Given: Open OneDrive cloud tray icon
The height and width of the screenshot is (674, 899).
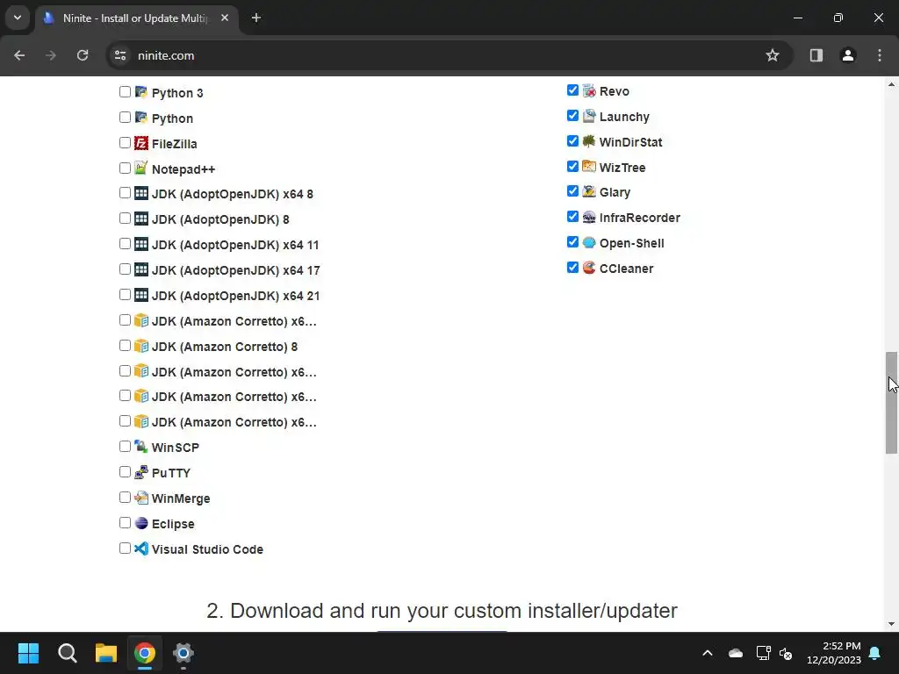Looking at the screenshot, I should click(x=736, y=653).
